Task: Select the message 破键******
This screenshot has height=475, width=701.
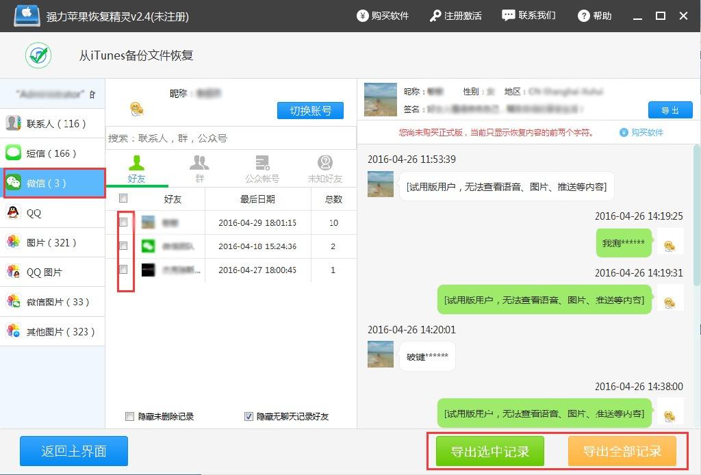Action: tap(427, 356)
